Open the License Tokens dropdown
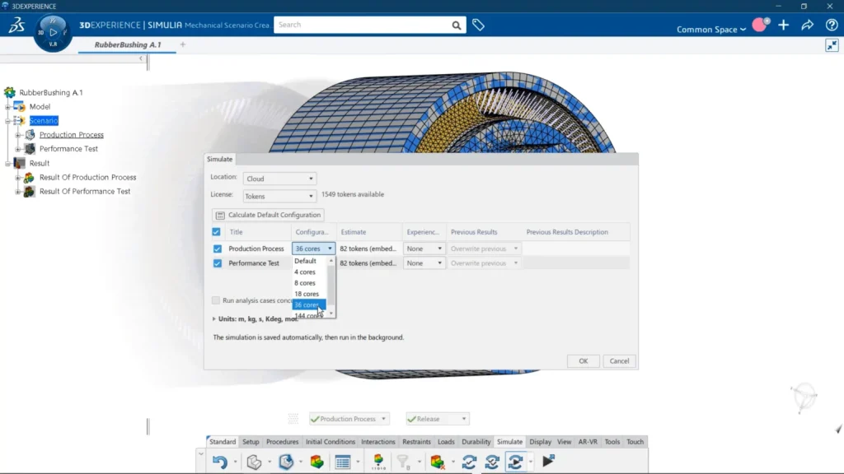The width and height of the screenshot is (844, 474). coord(279,196)
